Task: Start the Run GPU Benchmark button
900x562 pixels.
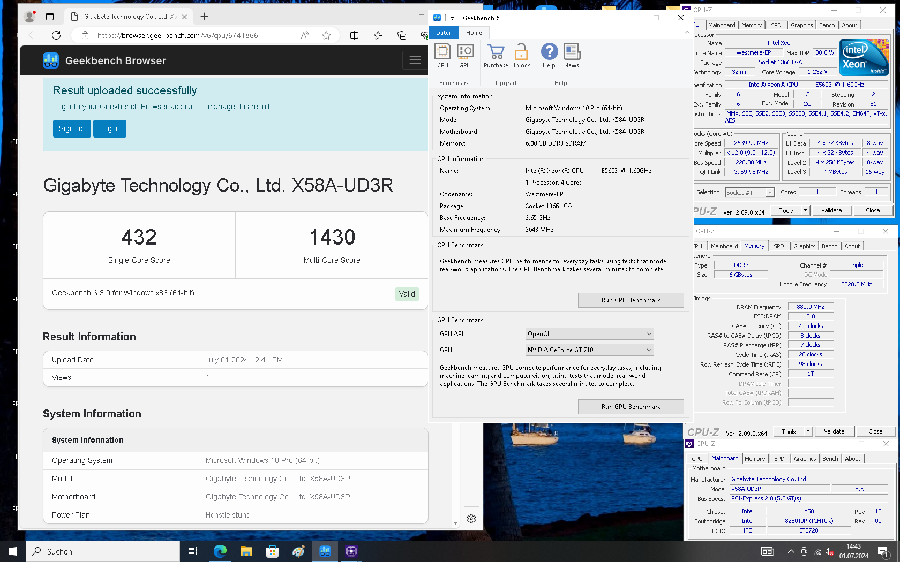Action: click(631, 407)
